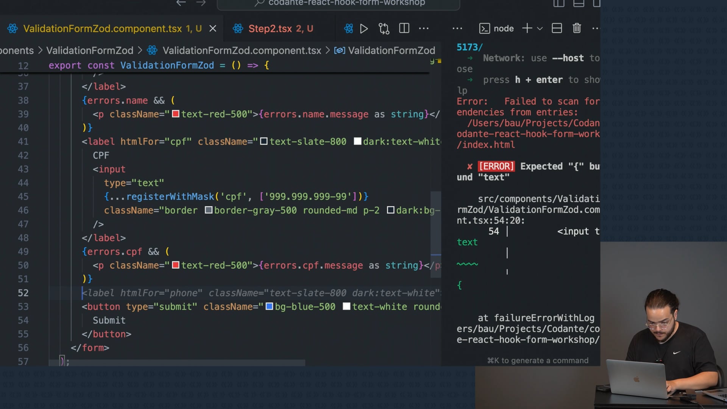Close ValidationFormZod.component.tsx tab
The height and width of the screenshot is (409, 727).
[x=213, y=29]
